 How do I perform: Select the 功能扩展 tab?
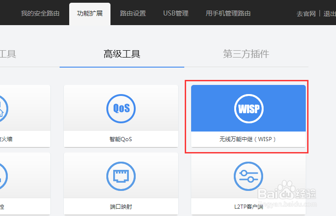click(x=90, y=13)
